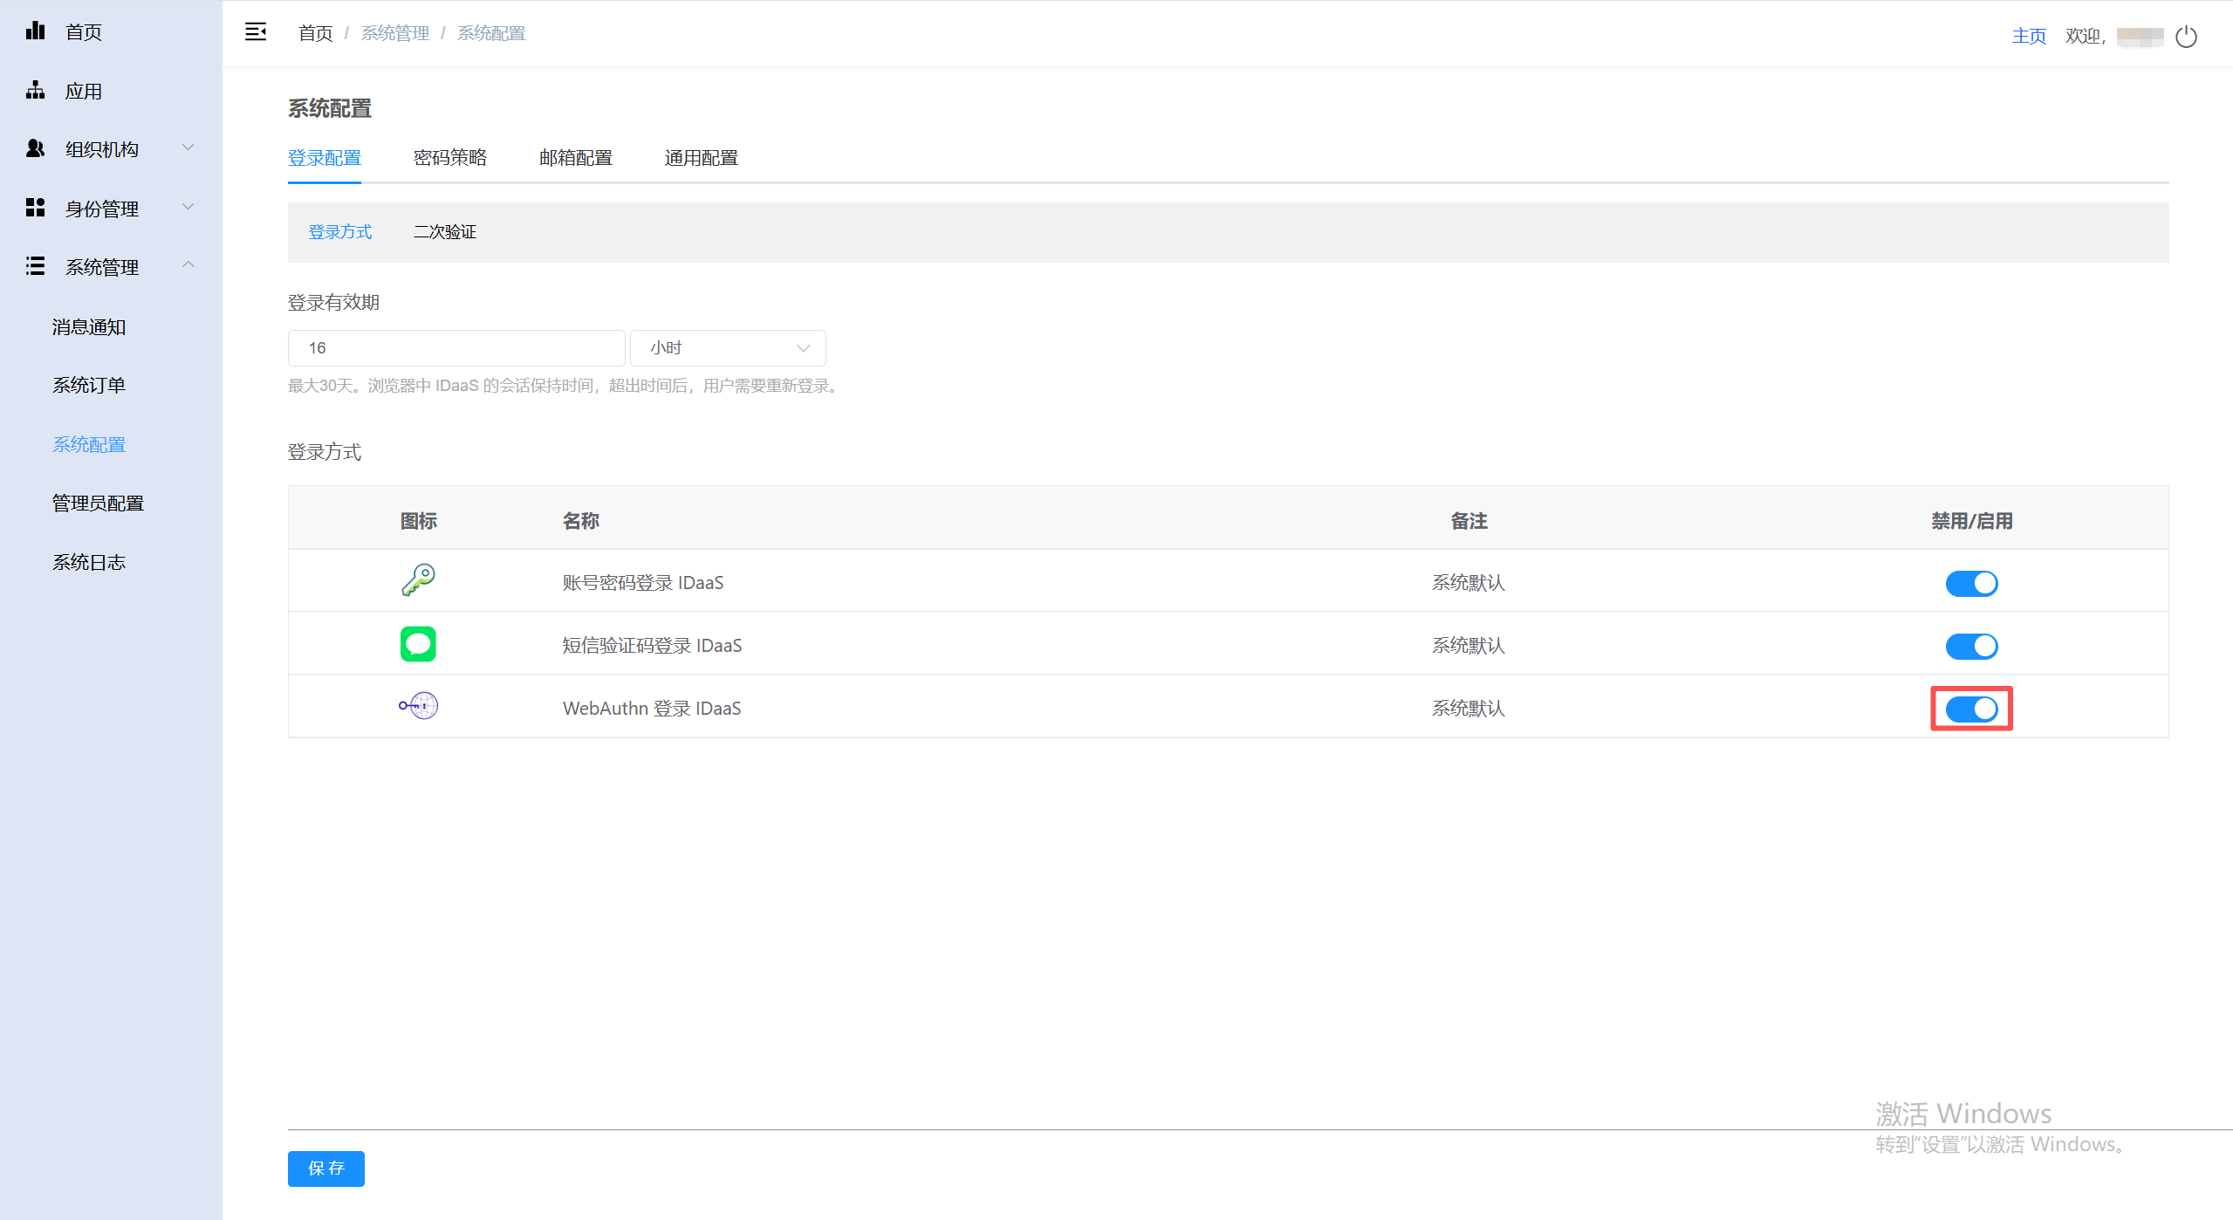Click the 主页 link in header
Screen dimensions: 2233x1220
[x=2028, y=36]
